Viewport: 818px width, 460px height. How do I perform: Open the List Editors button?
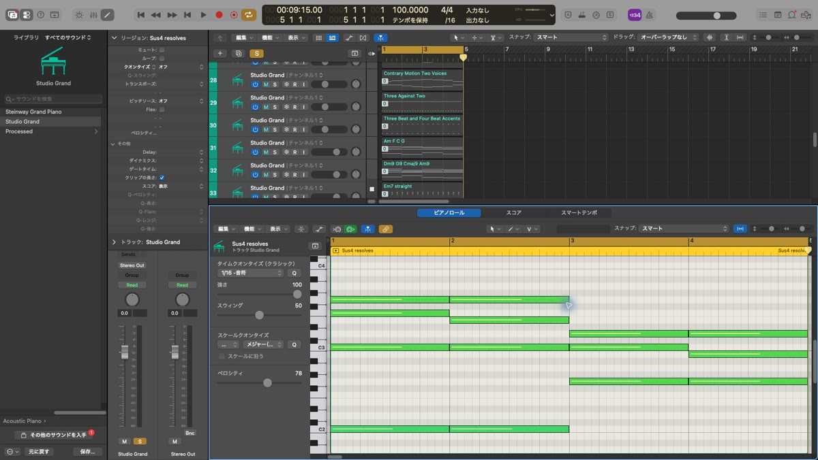(763, 15)
